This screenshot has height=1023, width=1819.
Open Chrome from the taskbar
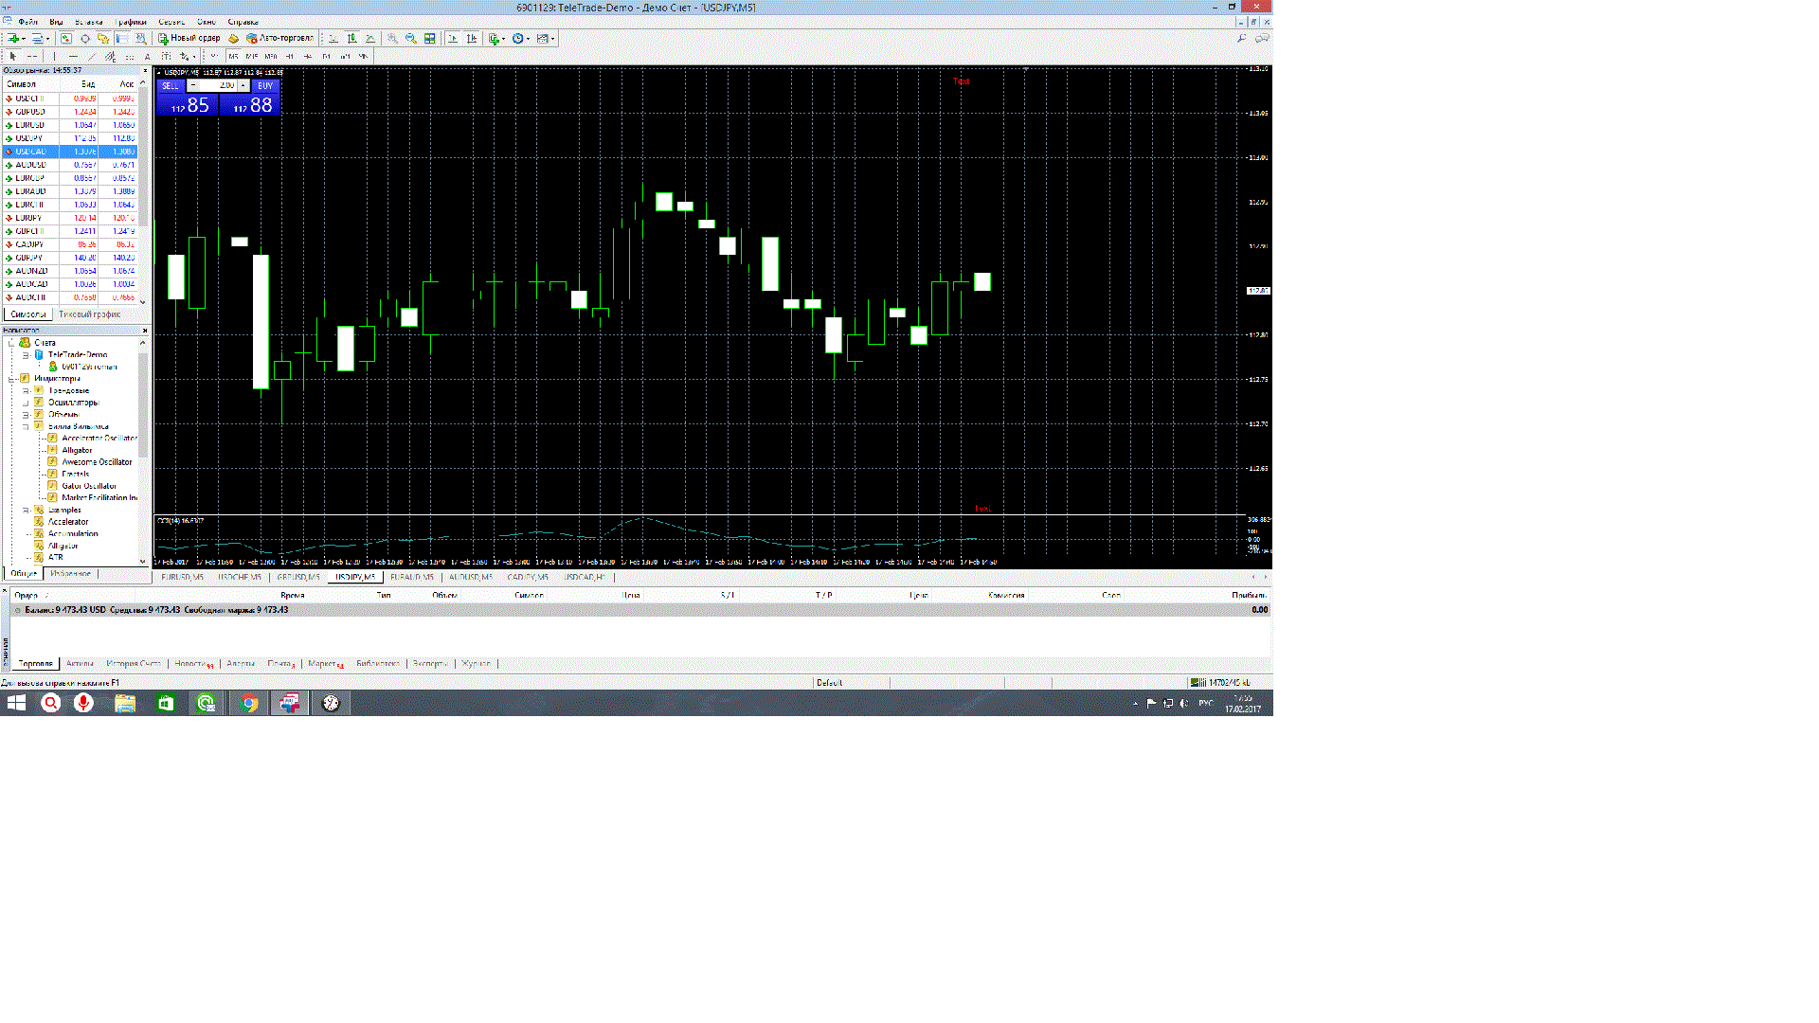249,703
